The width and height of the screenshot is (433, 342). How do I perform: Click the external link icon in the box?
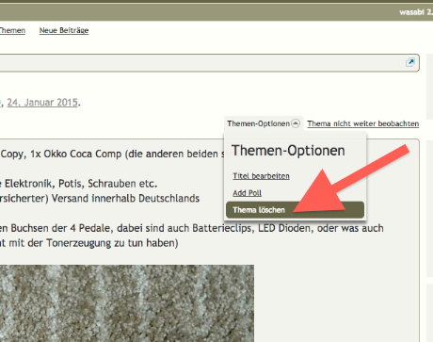[x=410, y=62]
